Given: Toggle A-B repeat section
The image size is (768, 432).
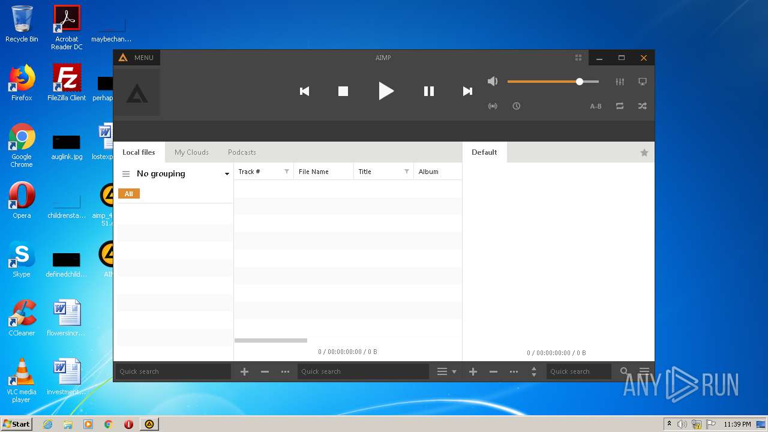Looking at the screenshot, I should pyautogui.click(x=596, y=106).
